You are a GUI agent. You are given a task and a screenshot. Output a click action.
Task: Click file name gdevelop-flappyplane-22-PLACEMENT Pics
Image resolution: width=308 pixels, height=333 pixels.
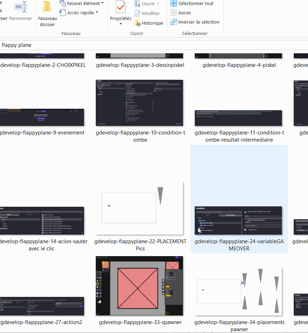pyautogui.click(x=140, y=245)
